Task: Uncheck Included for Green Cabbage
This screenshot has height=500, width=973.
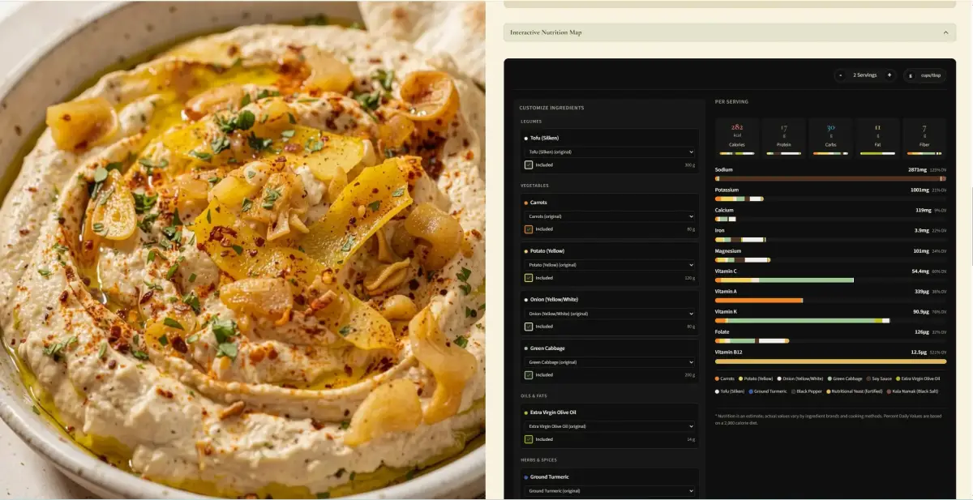Action: [x=529, y=375]
